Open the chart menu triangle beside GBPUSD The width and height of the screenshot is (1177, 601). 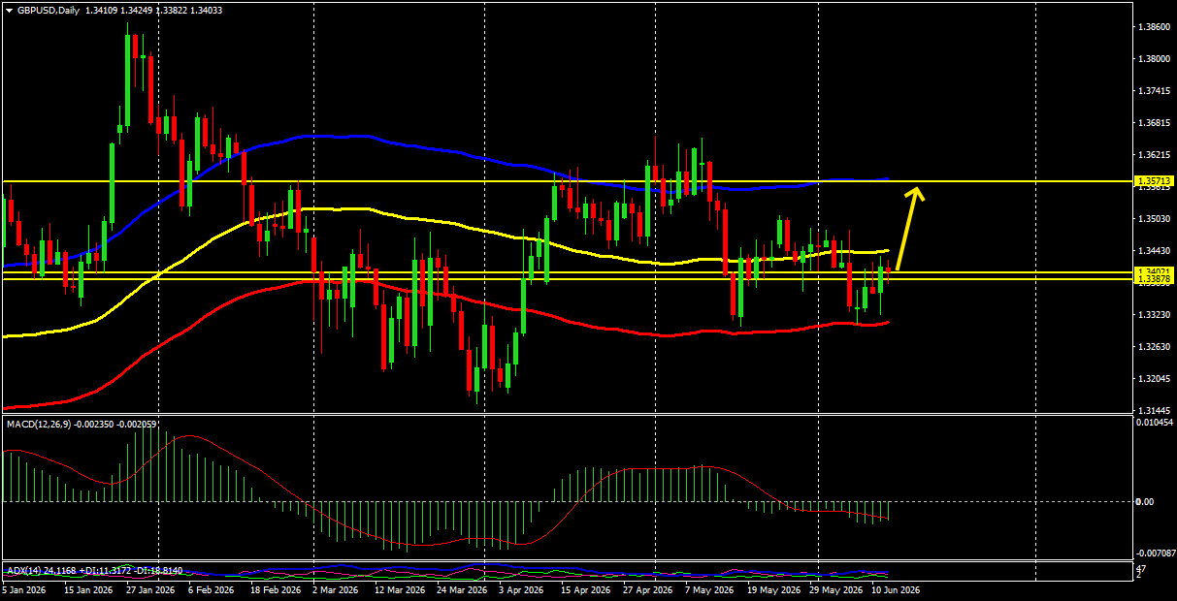pyautogui.click(x=9, y=11)
